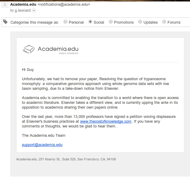Click the 'share research' tagline
Screen dimensions: 190x181
click(x=68, y=54)
